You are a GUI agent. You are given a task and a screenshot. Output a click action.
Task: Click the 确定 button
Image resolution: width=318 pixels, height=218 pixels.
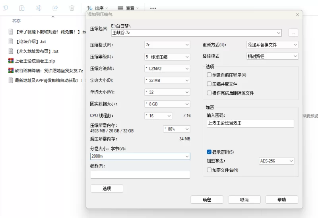point(207,200)
